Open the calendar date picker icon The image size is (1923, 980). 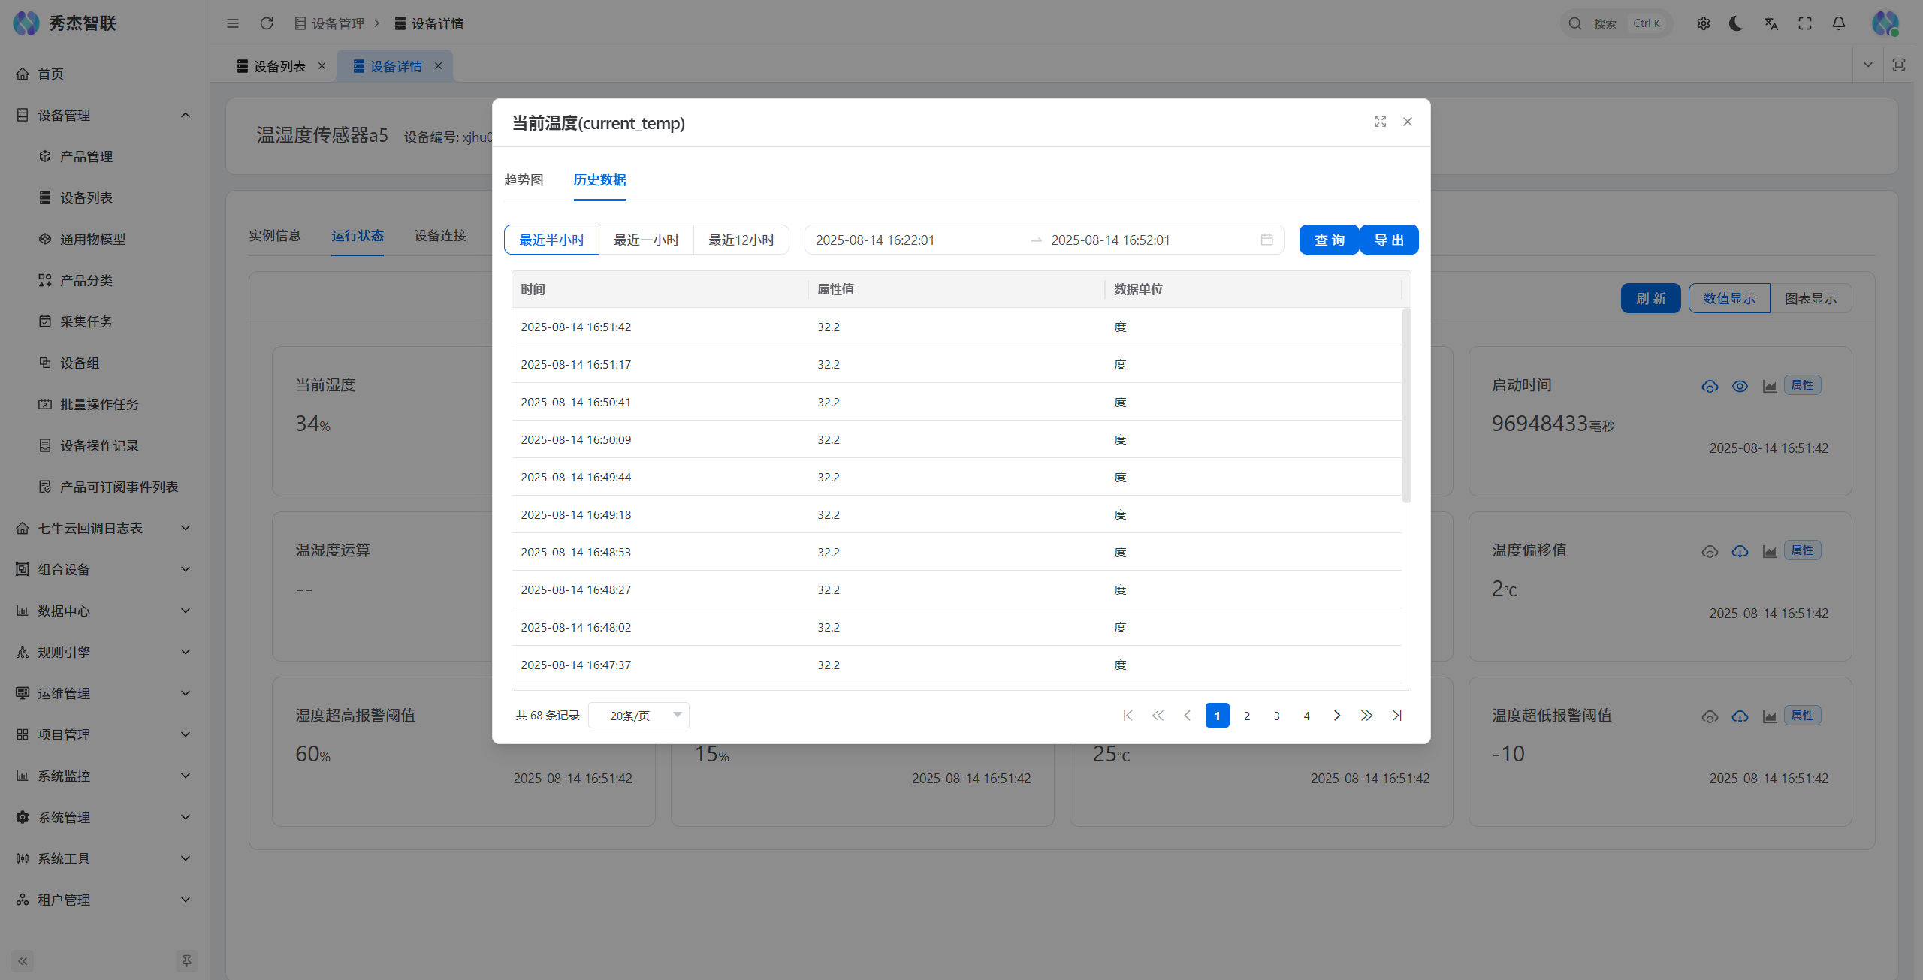click(x=1266, y=240)
